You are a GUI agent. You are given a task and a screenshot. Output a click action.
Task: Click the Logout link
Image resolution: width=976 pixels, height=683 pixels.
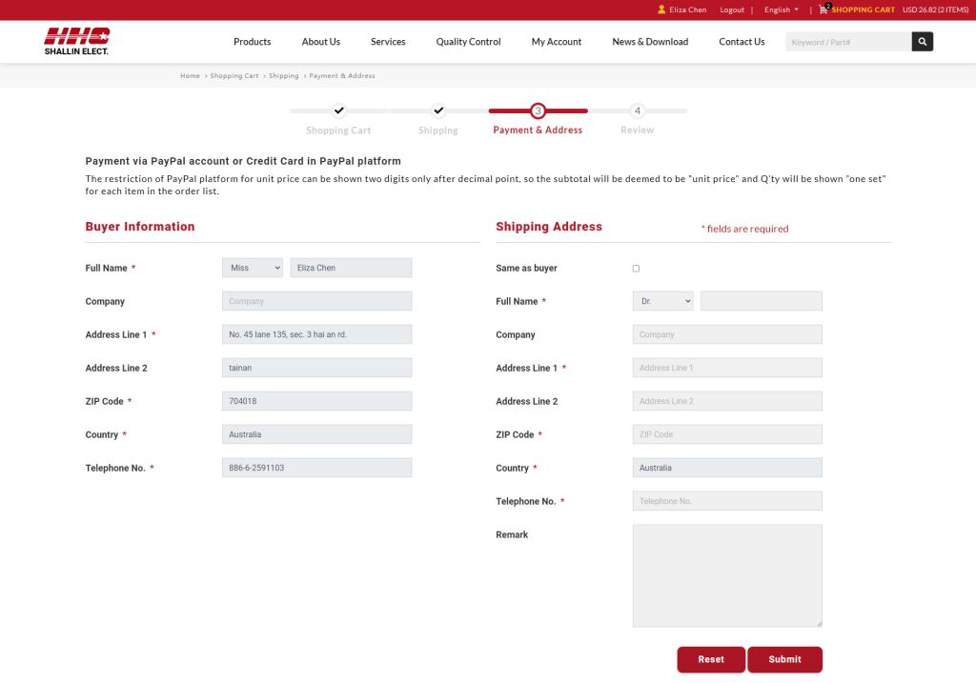click(732, 10)
